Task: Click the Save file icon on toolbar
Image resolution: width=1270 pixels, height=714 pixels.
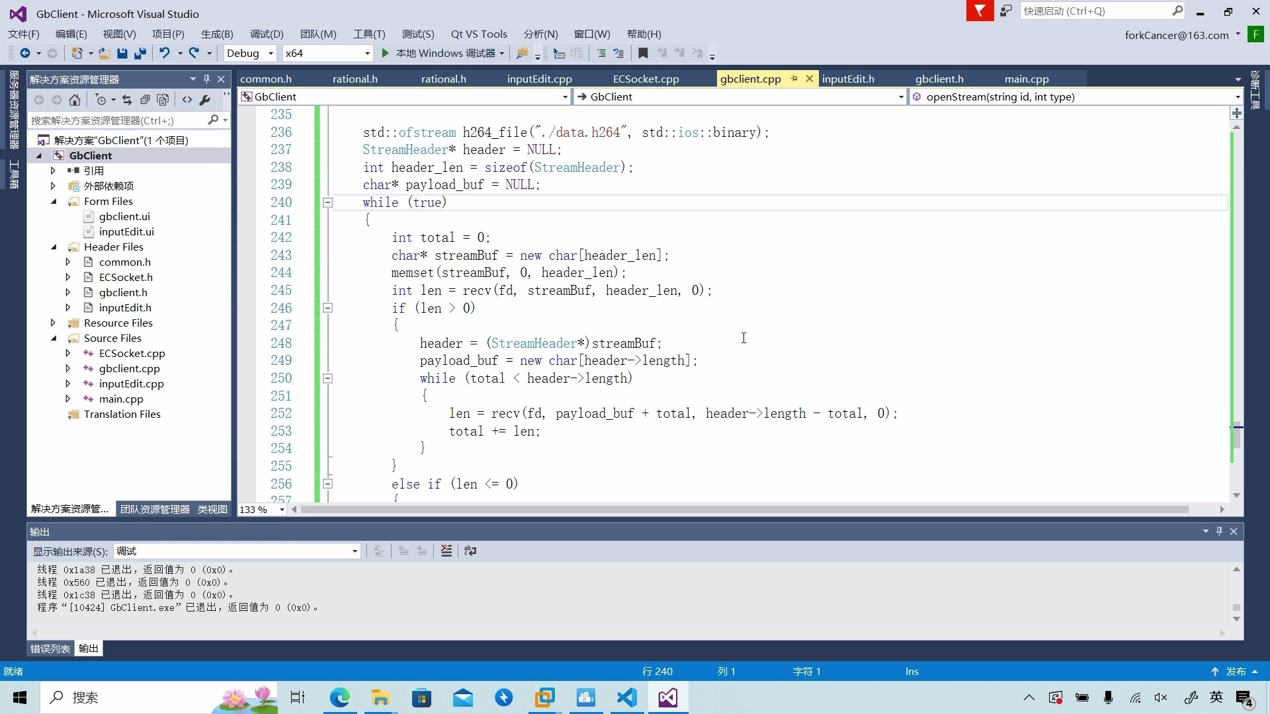Action: point(122,54)
